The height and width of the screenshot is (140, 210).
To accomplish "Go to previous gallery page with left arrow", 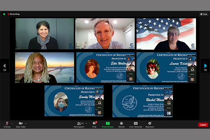I will point(4,66).
